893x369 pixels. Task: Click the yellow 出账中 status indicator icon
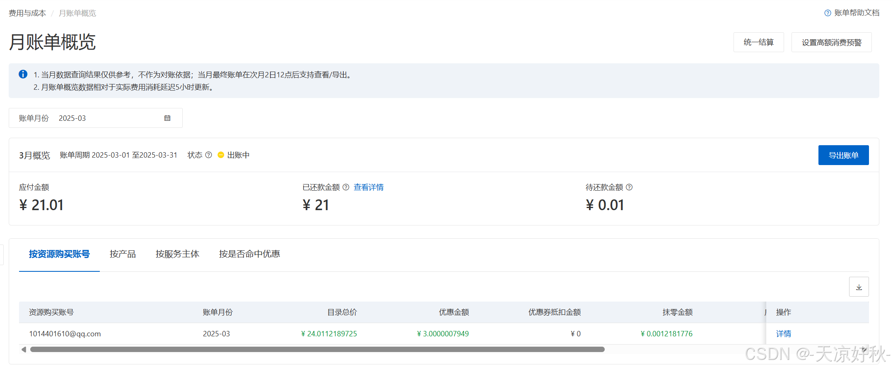point(221,155)
